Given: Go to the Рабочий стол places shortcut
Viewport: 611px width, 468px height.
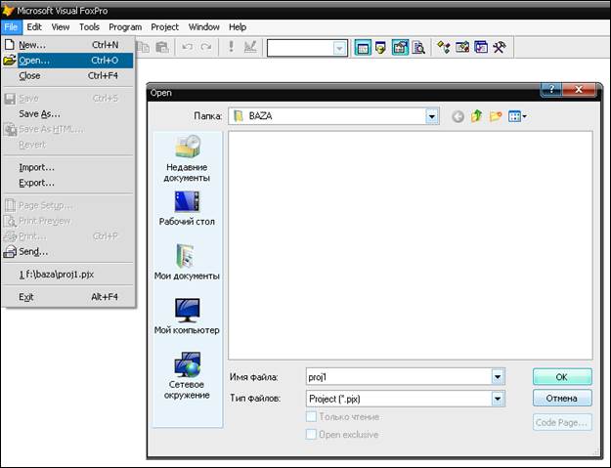Looking at the screenshot, I should click(x=187, y=208).
